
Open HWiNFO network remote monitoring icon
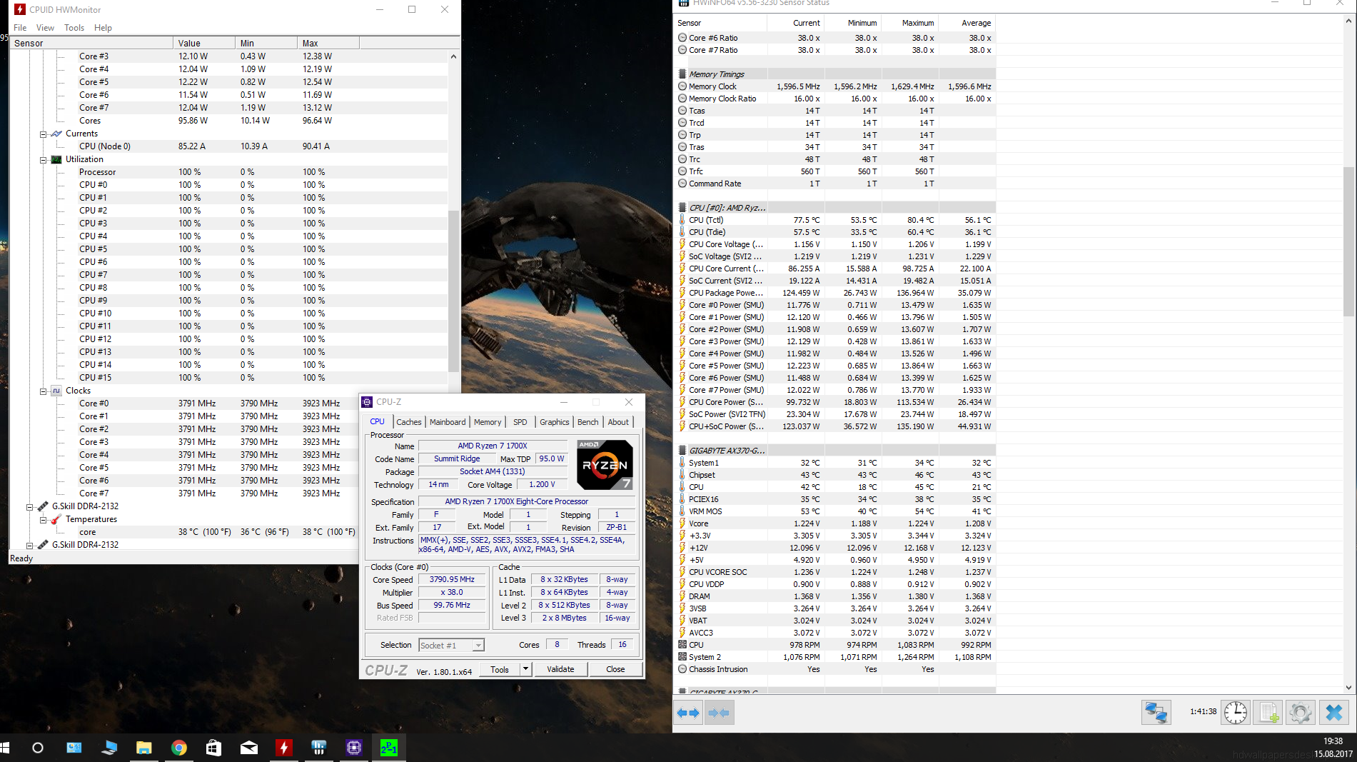[1156, 712]
